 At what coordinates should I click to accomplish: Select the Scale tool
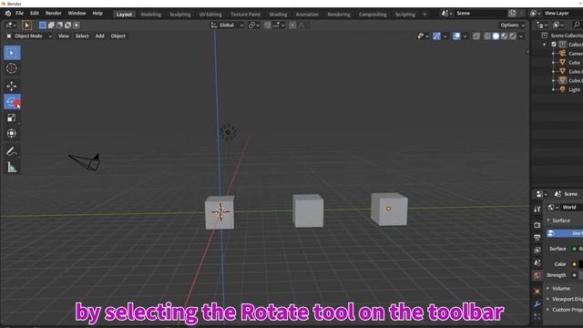[x=12, y=118]
